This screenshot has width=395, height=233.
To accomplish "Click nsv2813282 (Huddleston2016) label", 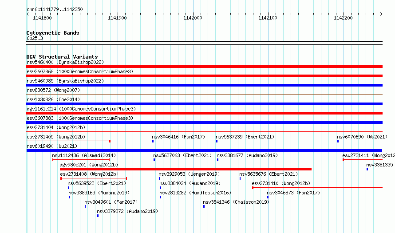I will tap(195, 193).
